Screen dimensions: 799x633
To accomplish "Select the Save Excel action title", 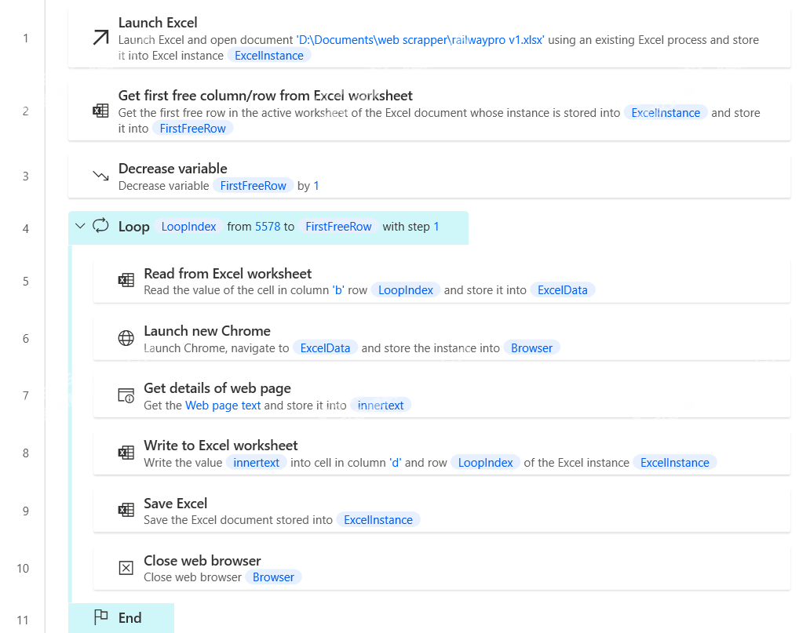I will (175, 503).
